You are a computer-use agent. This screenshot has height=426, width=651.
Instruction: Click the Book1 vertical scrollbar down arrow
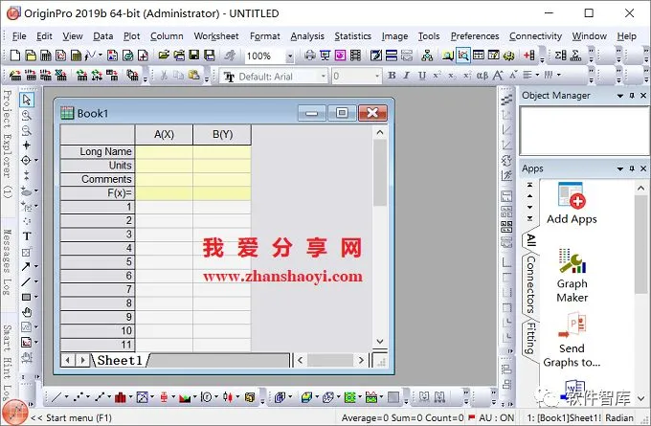point(380,342)
